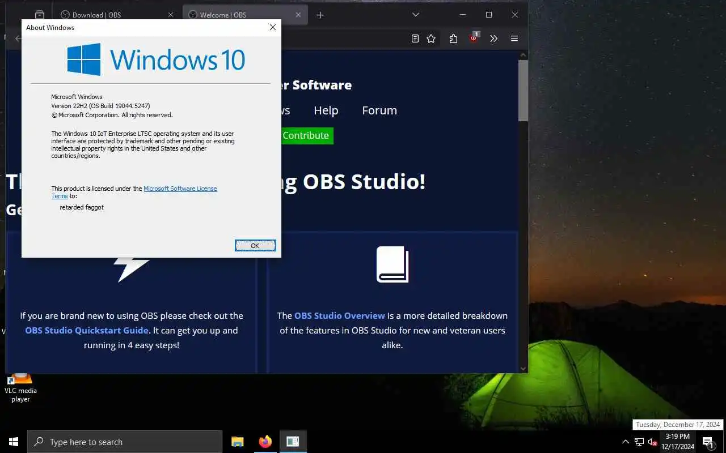726x453 pixels.
Task: Click the lightning bolt icon above Quickstart
Action: click(131, 269)
